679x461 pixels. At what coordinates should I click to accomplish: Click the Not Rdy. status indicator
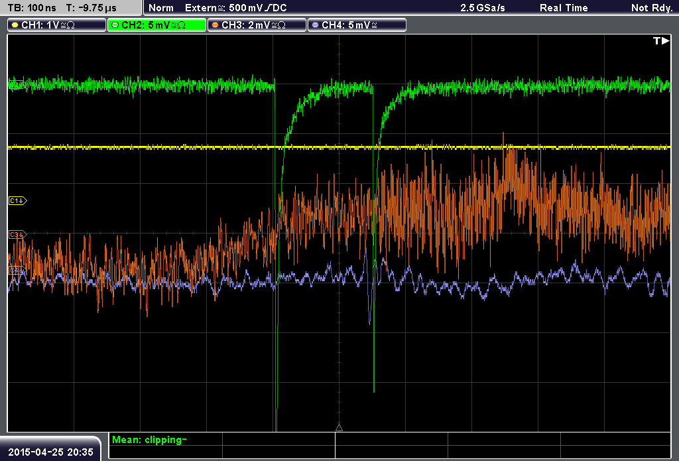point(652,8)
